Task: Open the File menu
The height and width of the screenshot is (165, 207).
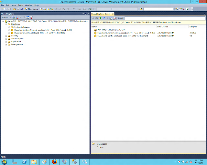Action: coord(3,5)
